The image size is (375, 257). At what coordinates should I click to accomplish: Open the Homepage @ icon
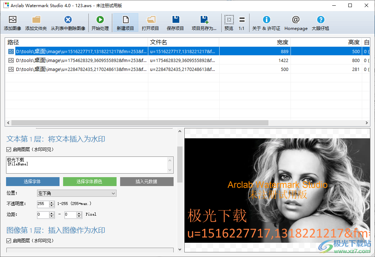click(x=296, y=20)
